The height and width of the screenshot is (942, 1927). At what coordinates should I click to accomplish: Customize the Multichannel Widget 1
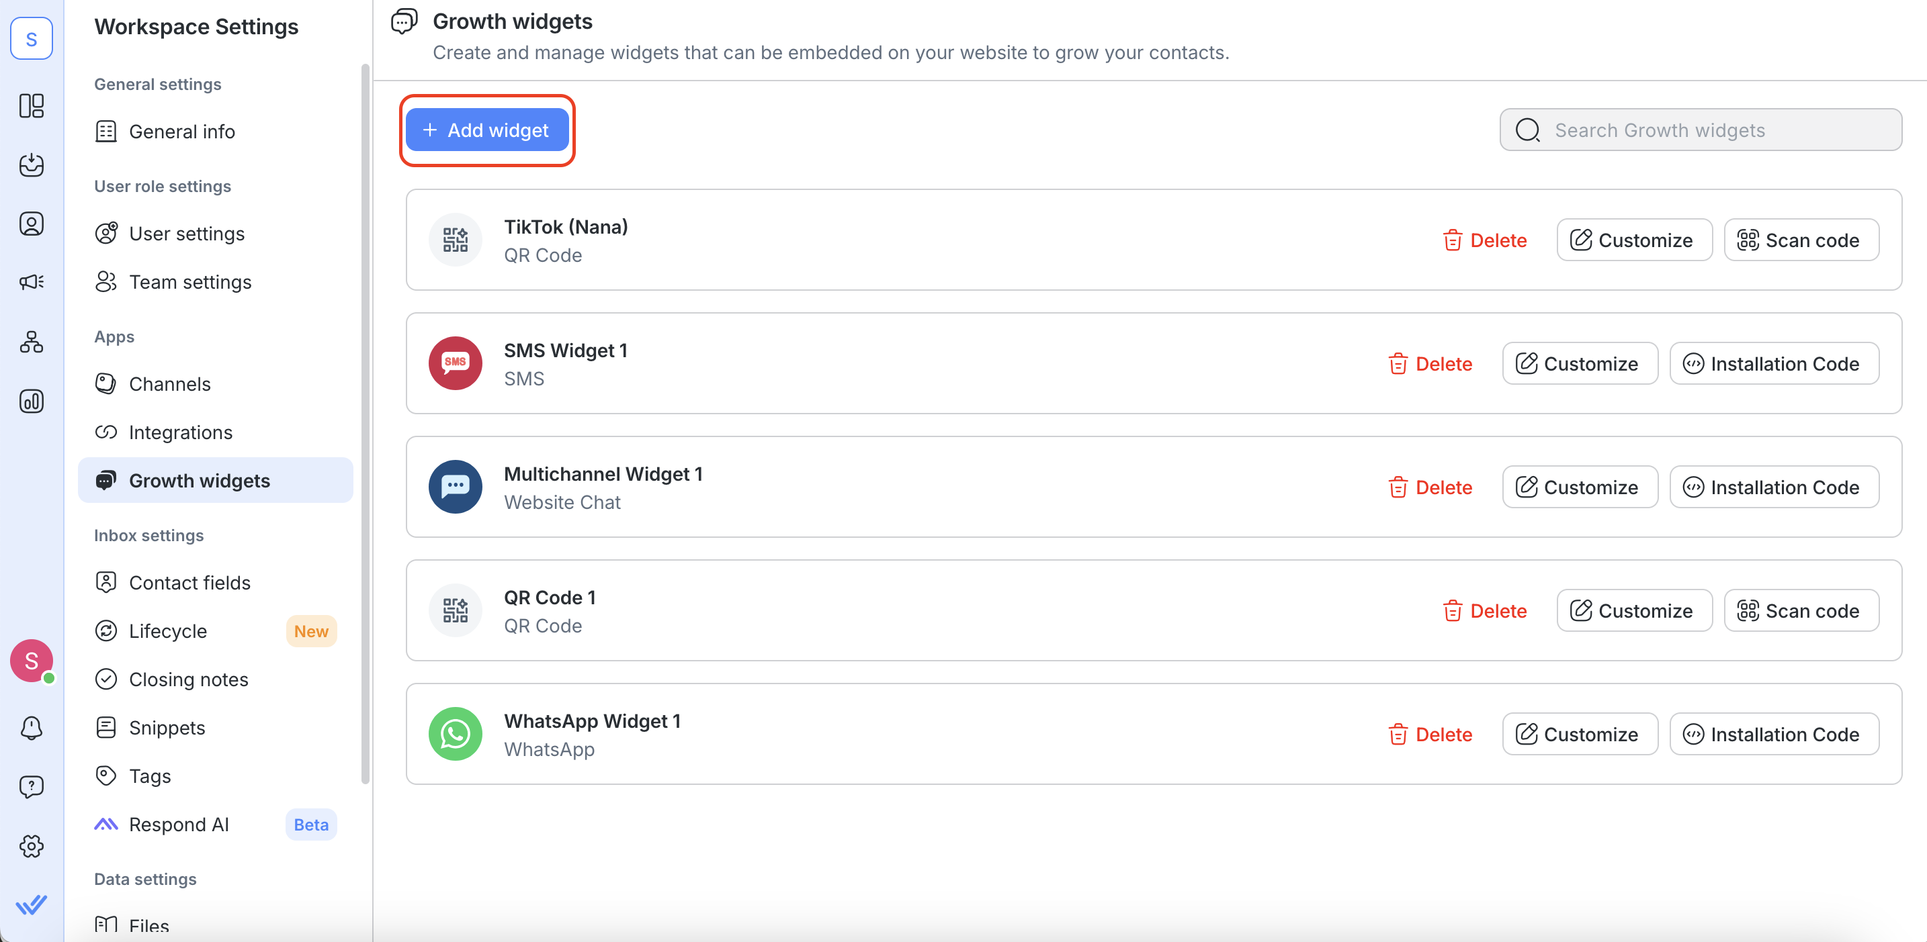tap(1579, 487)
